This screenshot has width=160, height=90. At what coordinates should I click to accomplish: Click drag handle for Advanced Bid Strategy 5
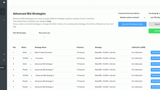coord(10,87)
